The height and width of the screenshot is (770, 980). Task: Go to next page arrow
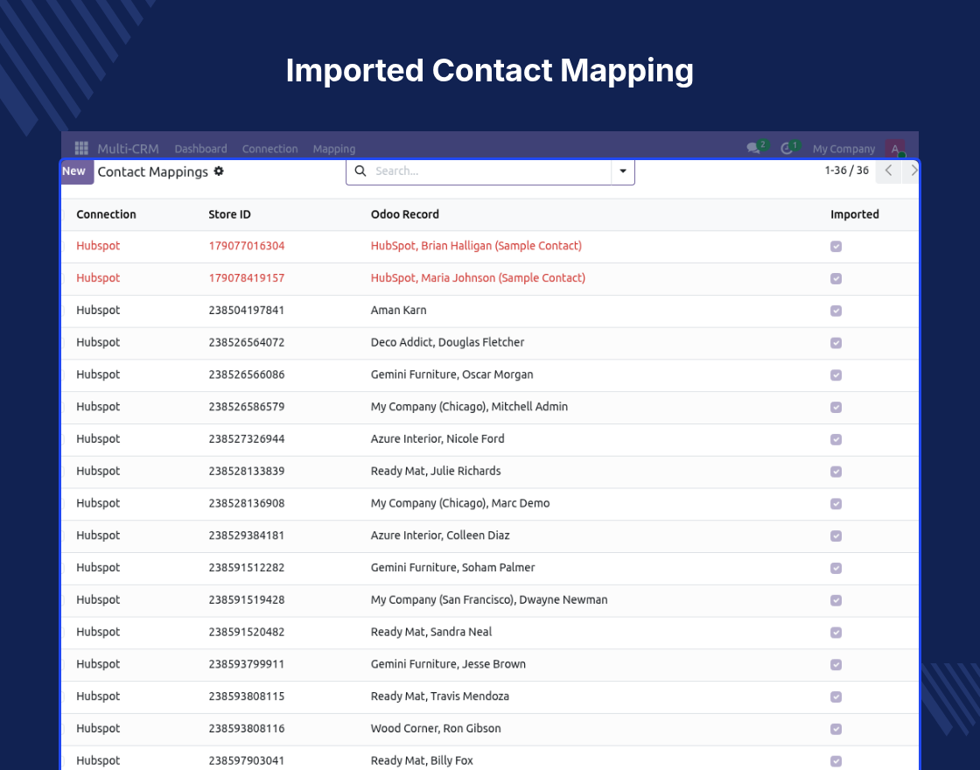click(x=913, y=171)
